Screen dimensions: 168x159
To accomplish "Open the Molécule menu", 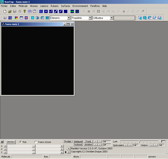I will 23,6.
